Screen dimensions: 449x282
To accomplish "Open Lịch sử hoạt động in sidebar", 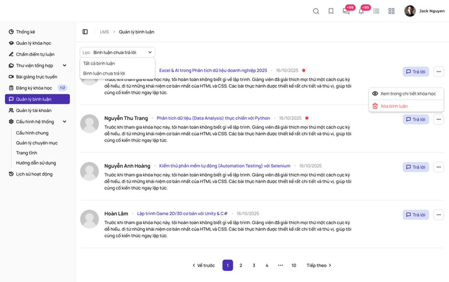I will 34,174.
